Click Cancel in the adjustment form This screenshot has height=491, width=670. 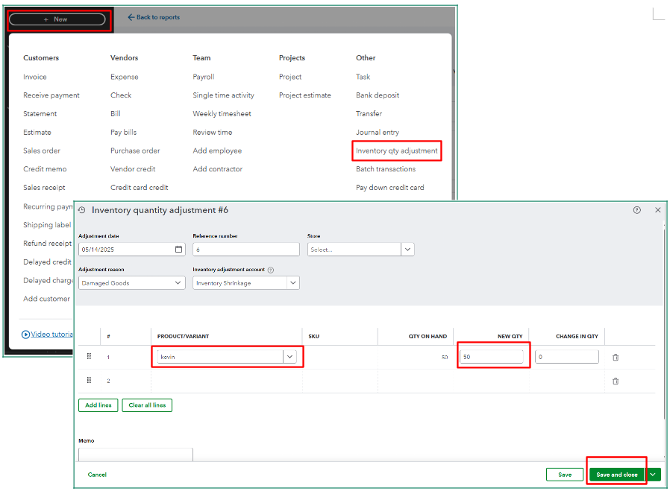[97, 475]
